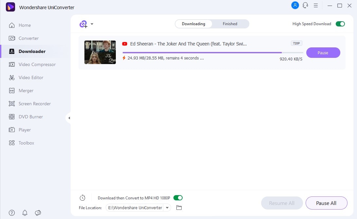
Task: Open the notifications bell icon
Action: [x=25, y=213]
